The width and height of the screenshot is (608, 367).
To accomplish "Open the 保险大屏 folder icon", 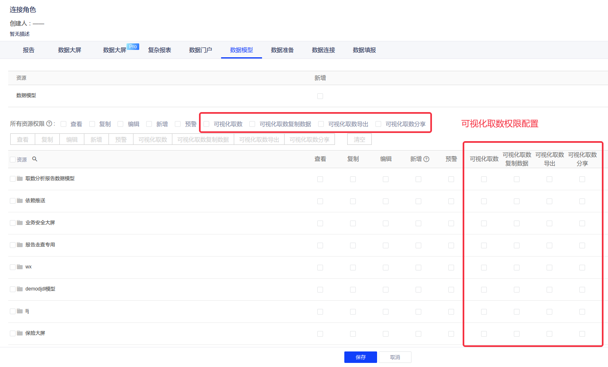I will pyautogui.click(x=20, y=333).
